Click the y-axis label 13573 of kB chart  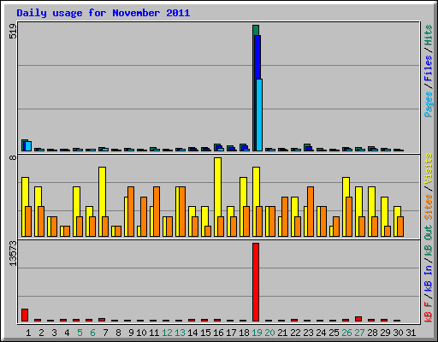click(13, 254)
